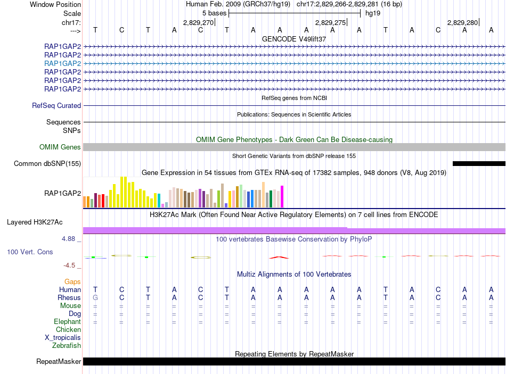
Task: Select the Dog alignment row label
Action: point(75,314)
